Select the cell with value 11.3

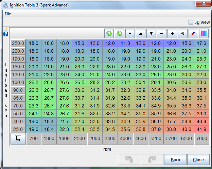tap(125, 43)
